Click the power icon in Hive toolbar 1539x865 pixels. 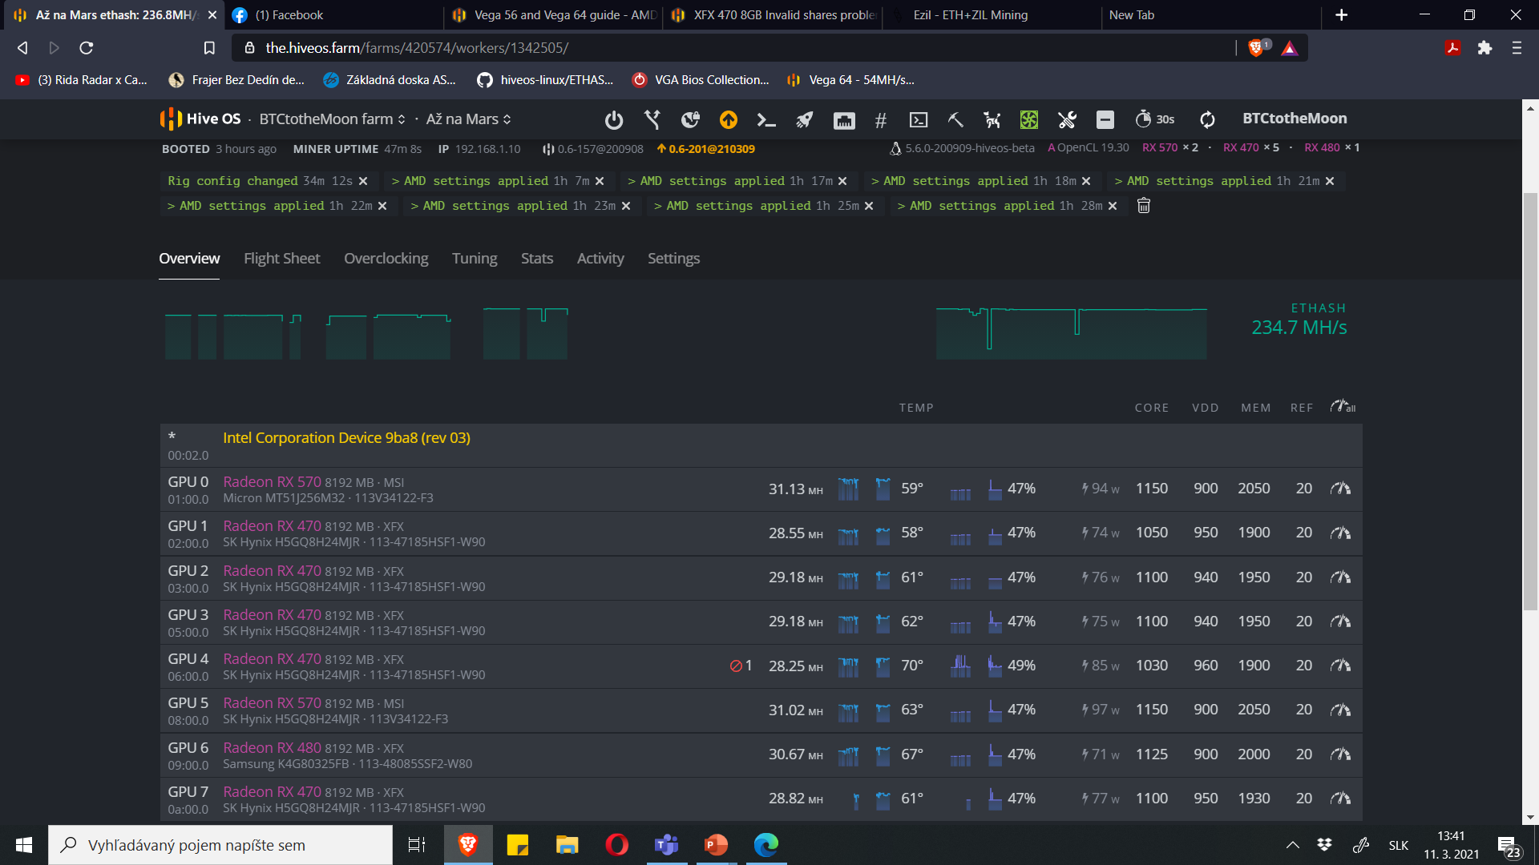coord(614,120)
